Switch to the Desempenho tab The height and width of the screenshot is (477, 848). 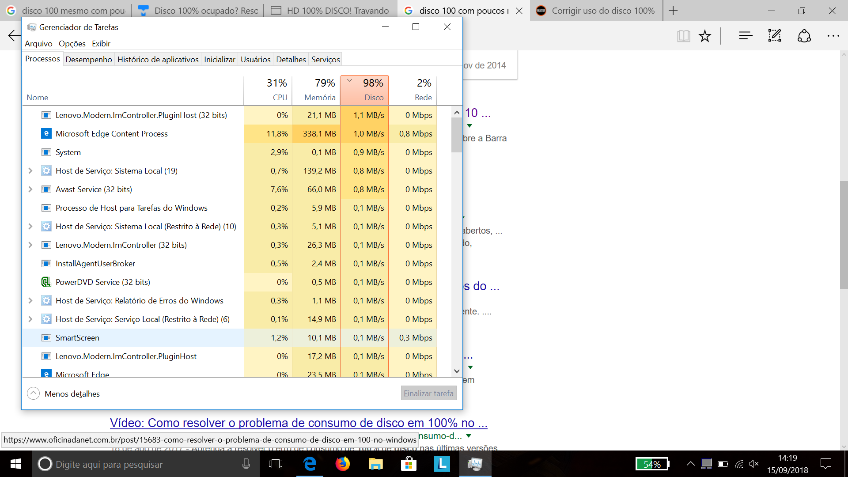click(89, 60)
